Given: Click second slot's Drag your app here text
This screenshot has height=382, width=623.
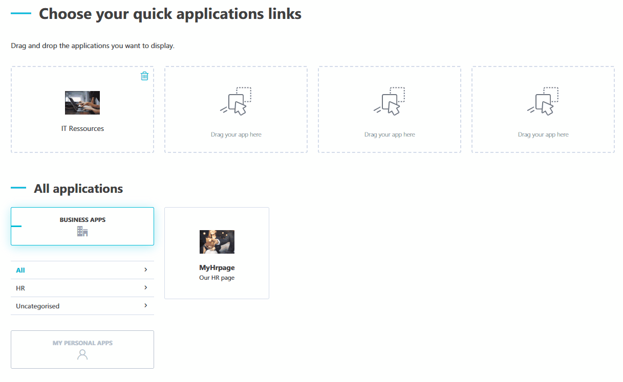Looking at the screenshot, I should [236, 134].
